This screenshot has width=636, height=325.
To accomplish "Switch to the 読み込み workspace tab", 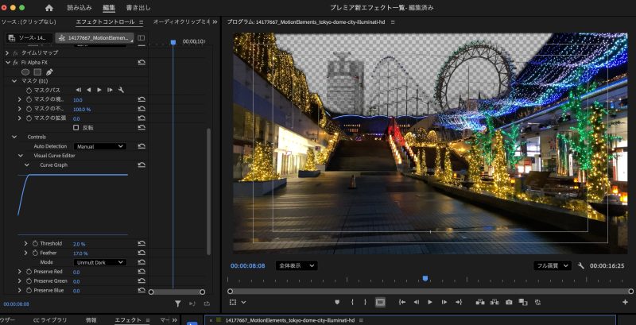I will 79,7.
